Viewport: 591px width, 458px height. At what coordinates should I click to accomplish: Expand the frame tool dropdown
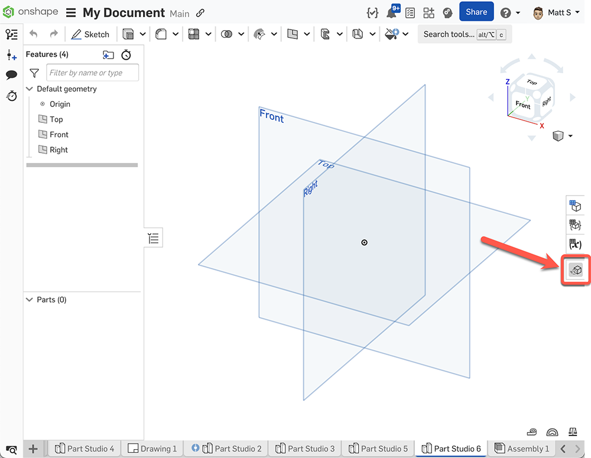pos(373,34)
